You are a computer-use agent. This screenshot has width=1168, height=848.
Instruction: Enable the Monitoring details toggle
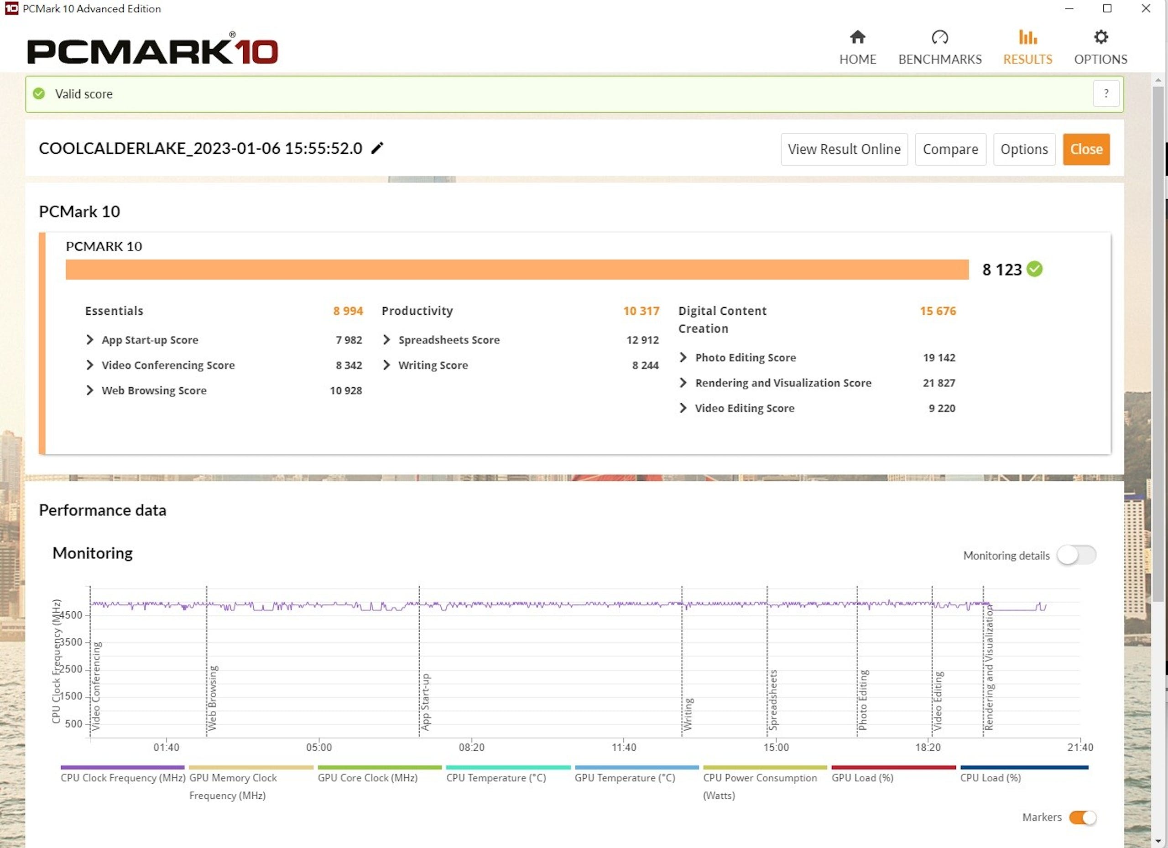click(x=1076, y=555)
